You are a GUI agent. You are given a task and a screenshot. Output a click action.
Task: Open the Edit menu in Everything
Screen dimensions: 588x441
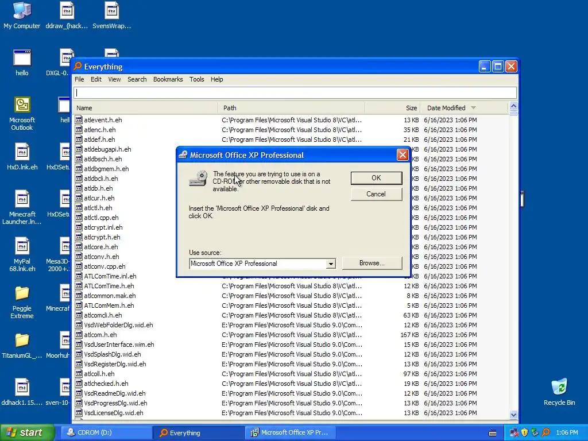(96, 79)
